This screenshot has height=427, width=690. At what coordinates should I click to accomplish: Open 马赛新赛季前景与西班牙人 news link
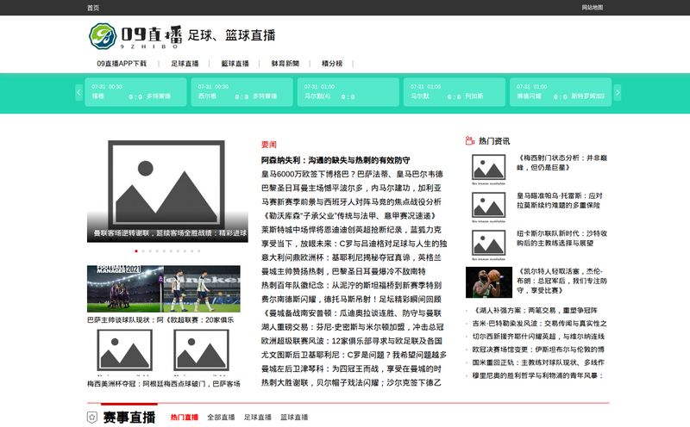[351, 202]
